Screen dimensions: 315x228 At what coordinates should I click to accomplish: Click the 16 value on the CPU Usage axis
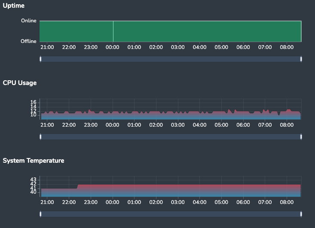tap(34, 102)
